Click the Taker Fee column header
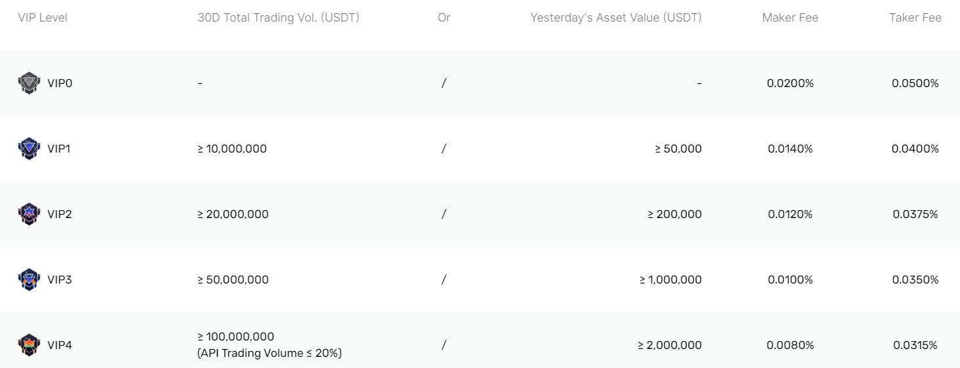 coord(915,18)
